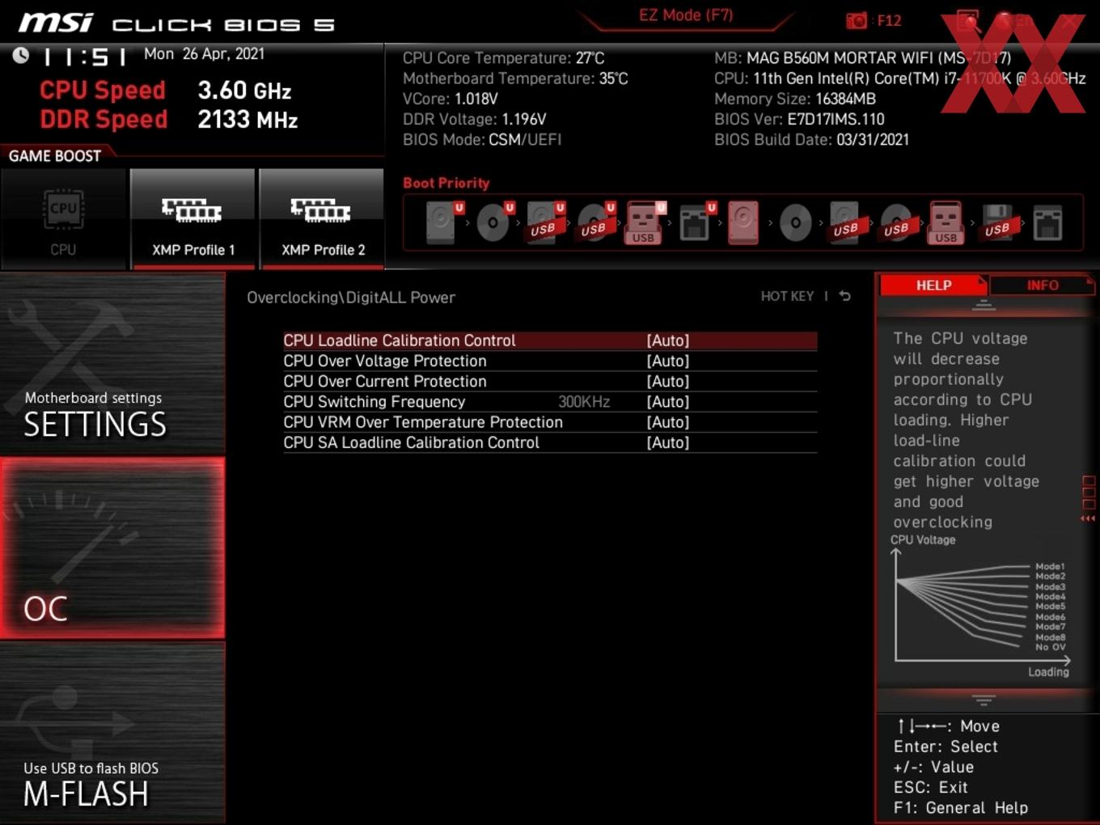Select the CPU Over Current Protection label
Image resolution: width=1100 pixels, height=825 pixels.
point(385,381)
